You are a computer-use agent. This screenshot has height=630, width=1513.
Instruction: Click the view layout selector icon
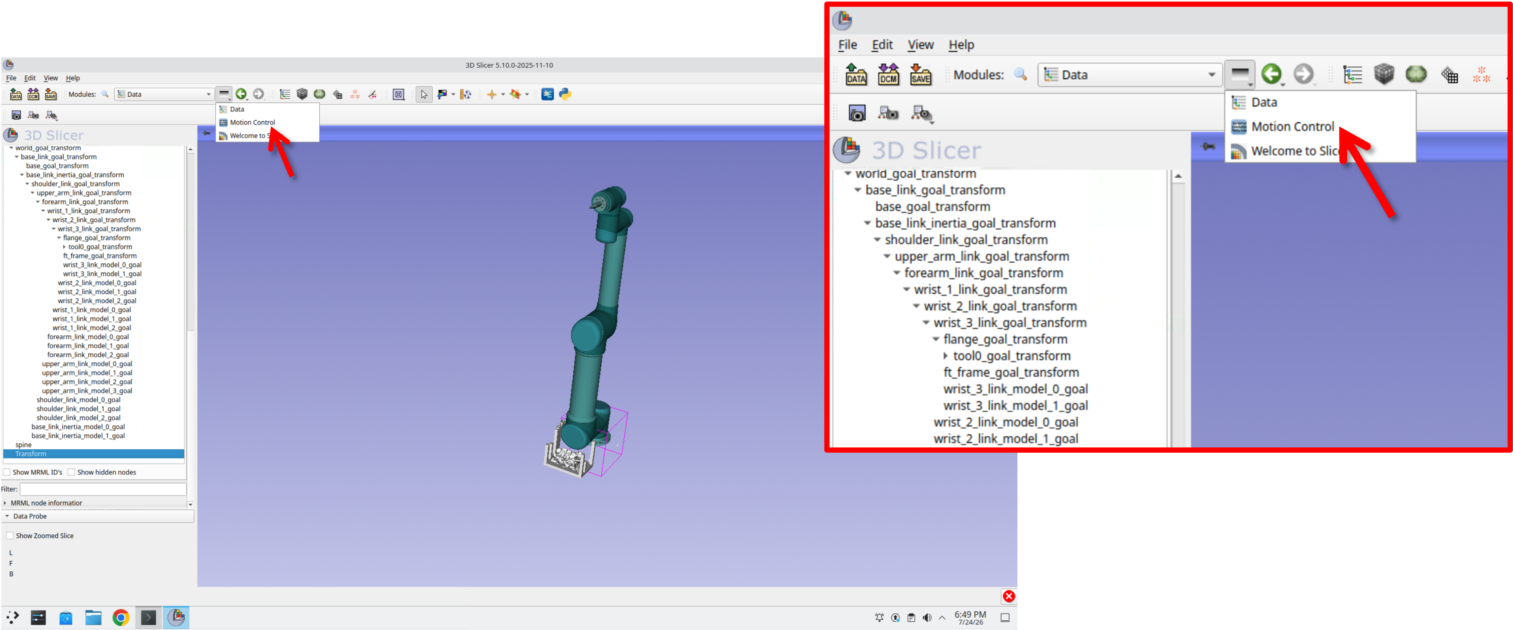tap(399, 94)
